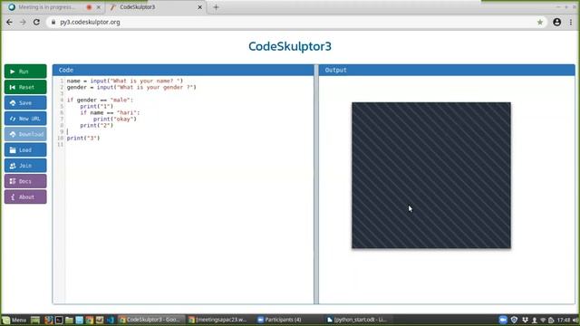Click the Zoom tray icon

(x=503, y=320)
